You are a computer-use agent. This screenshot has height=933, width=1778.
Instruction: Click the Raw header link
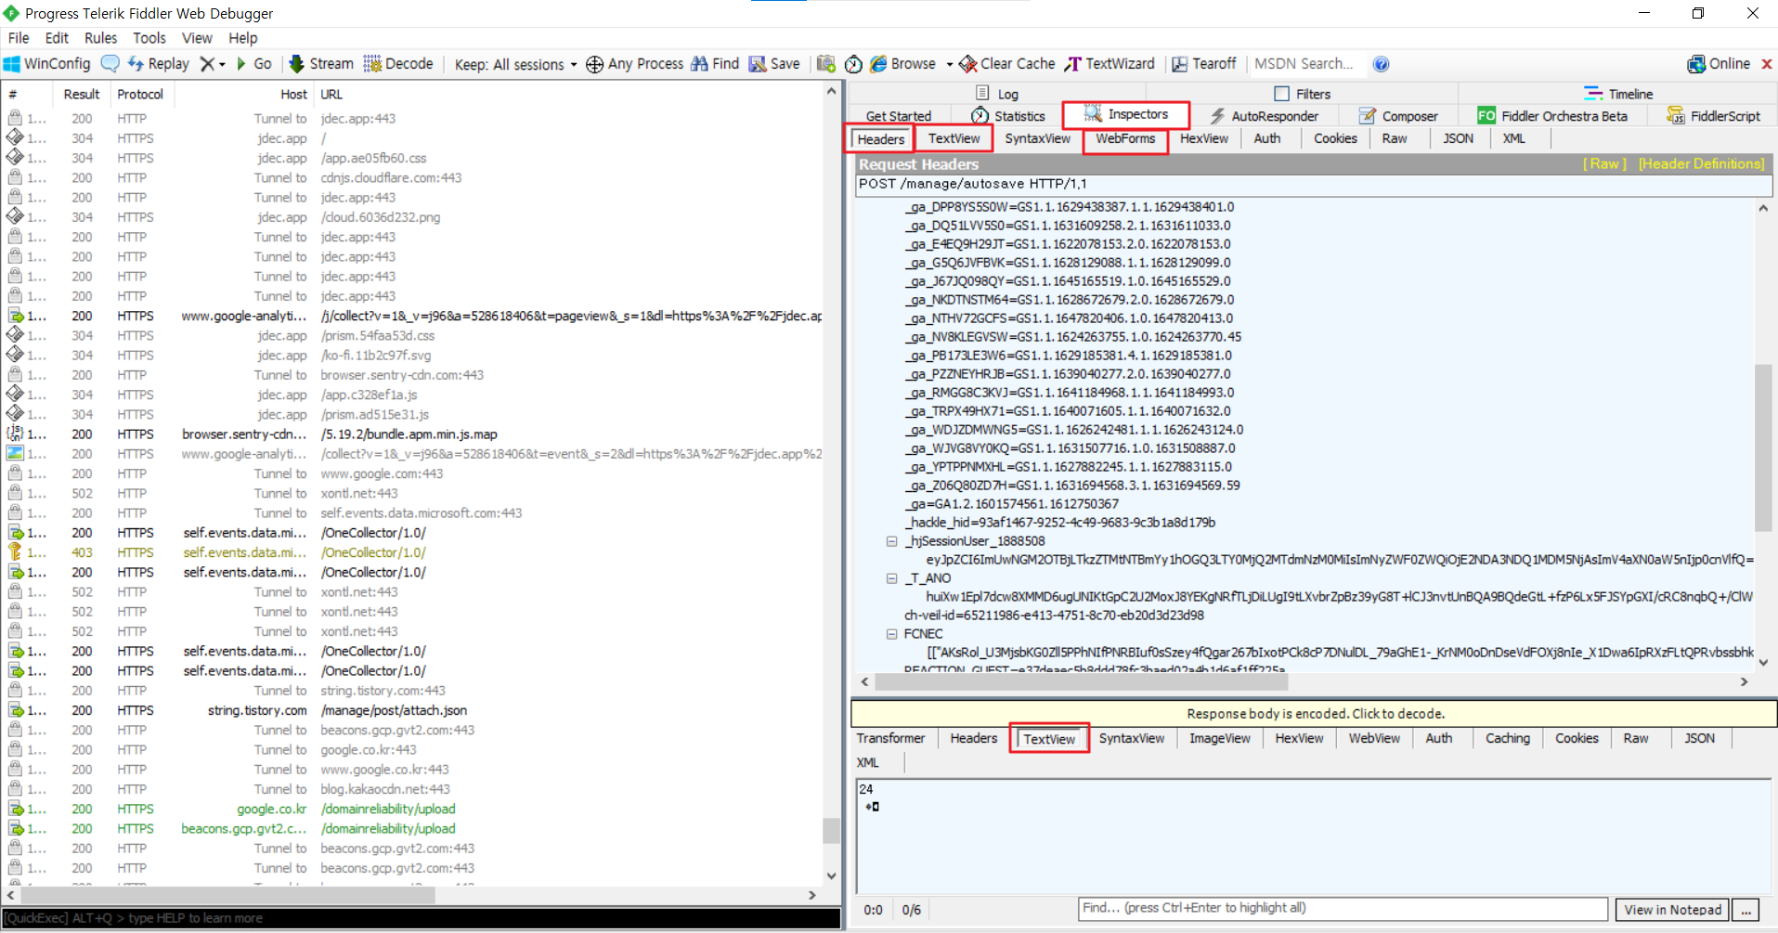point(1604,163)
